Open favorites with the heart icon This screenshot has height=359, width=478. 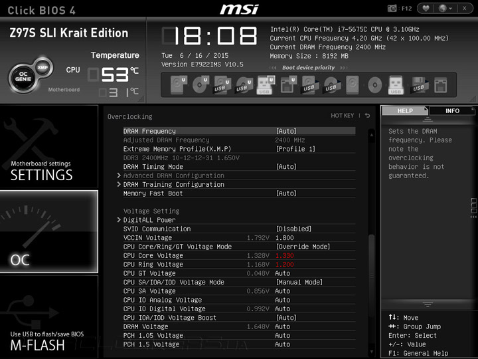pyautogui.click(x=426, y=8)
